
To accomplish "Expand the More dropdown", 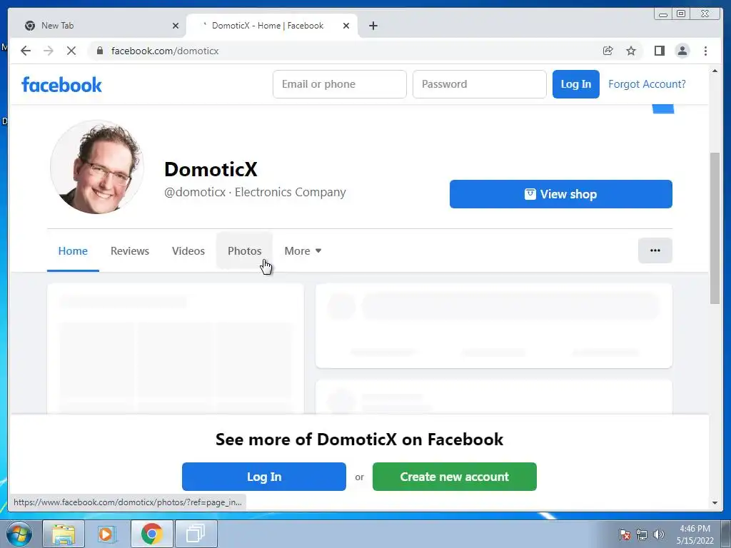I will tap(303, 250).
